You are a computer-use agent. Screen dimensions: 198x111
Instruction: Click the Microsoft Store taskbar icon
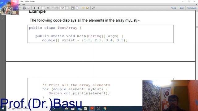coord(73,109)
